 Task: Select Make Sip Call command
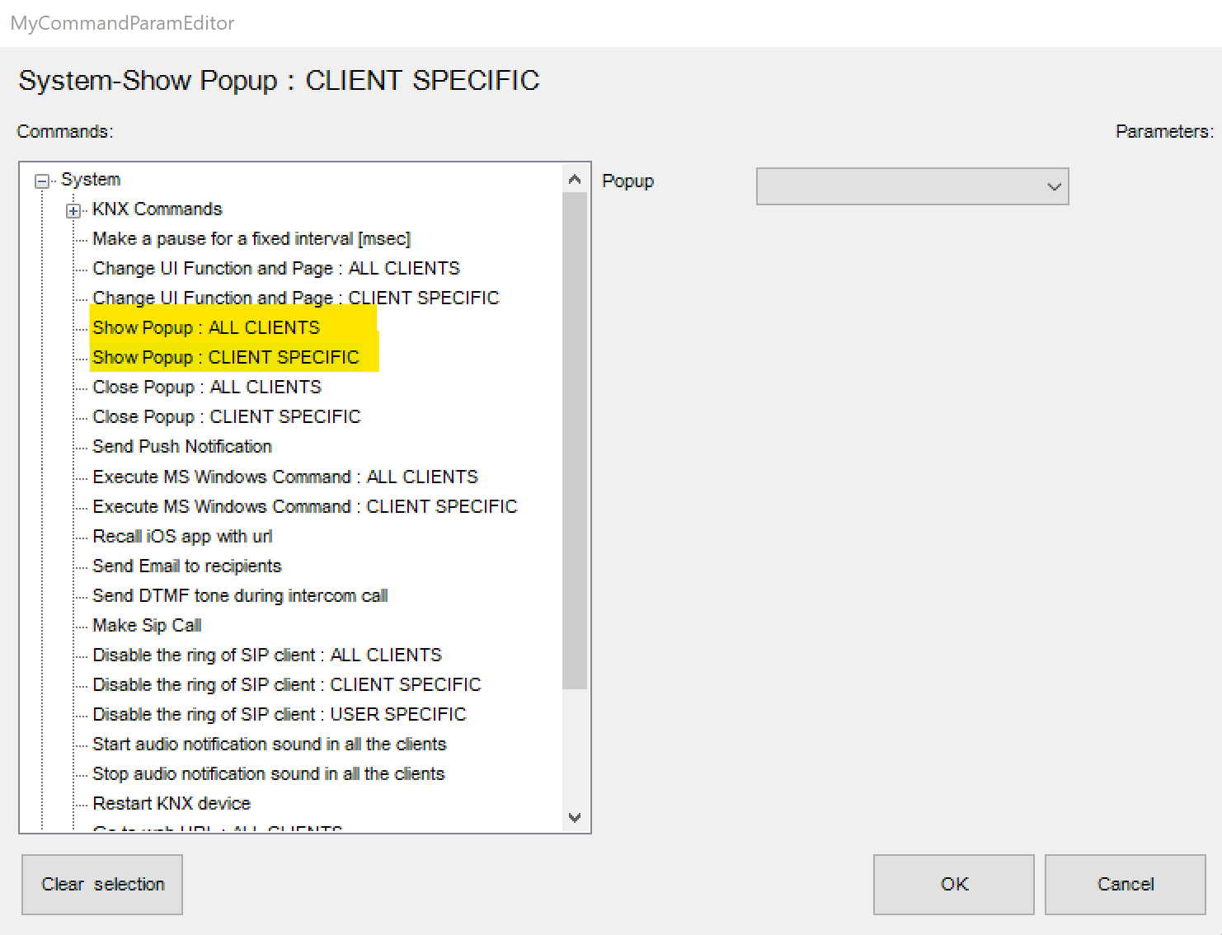[147, 626]
